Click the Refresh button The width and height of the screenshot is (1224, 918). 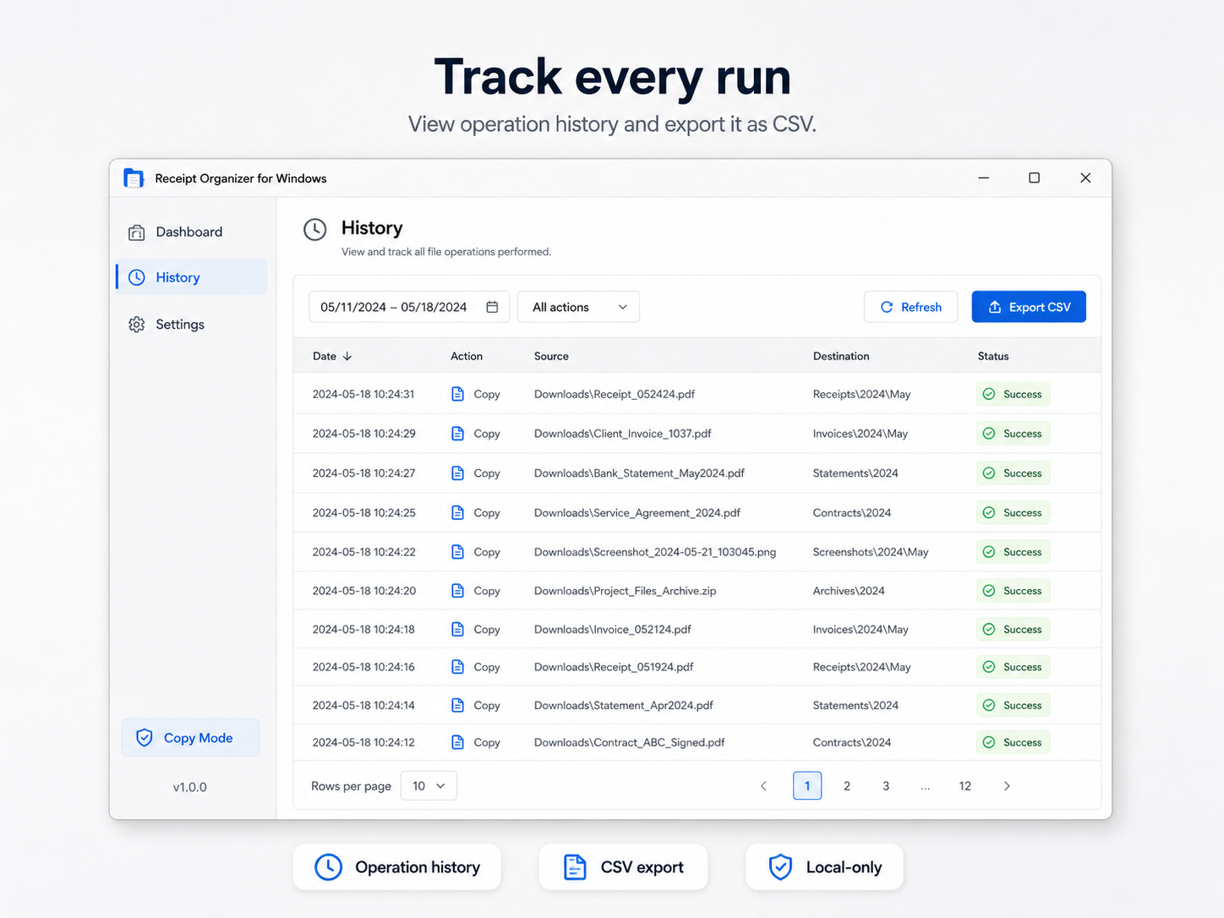910,307
